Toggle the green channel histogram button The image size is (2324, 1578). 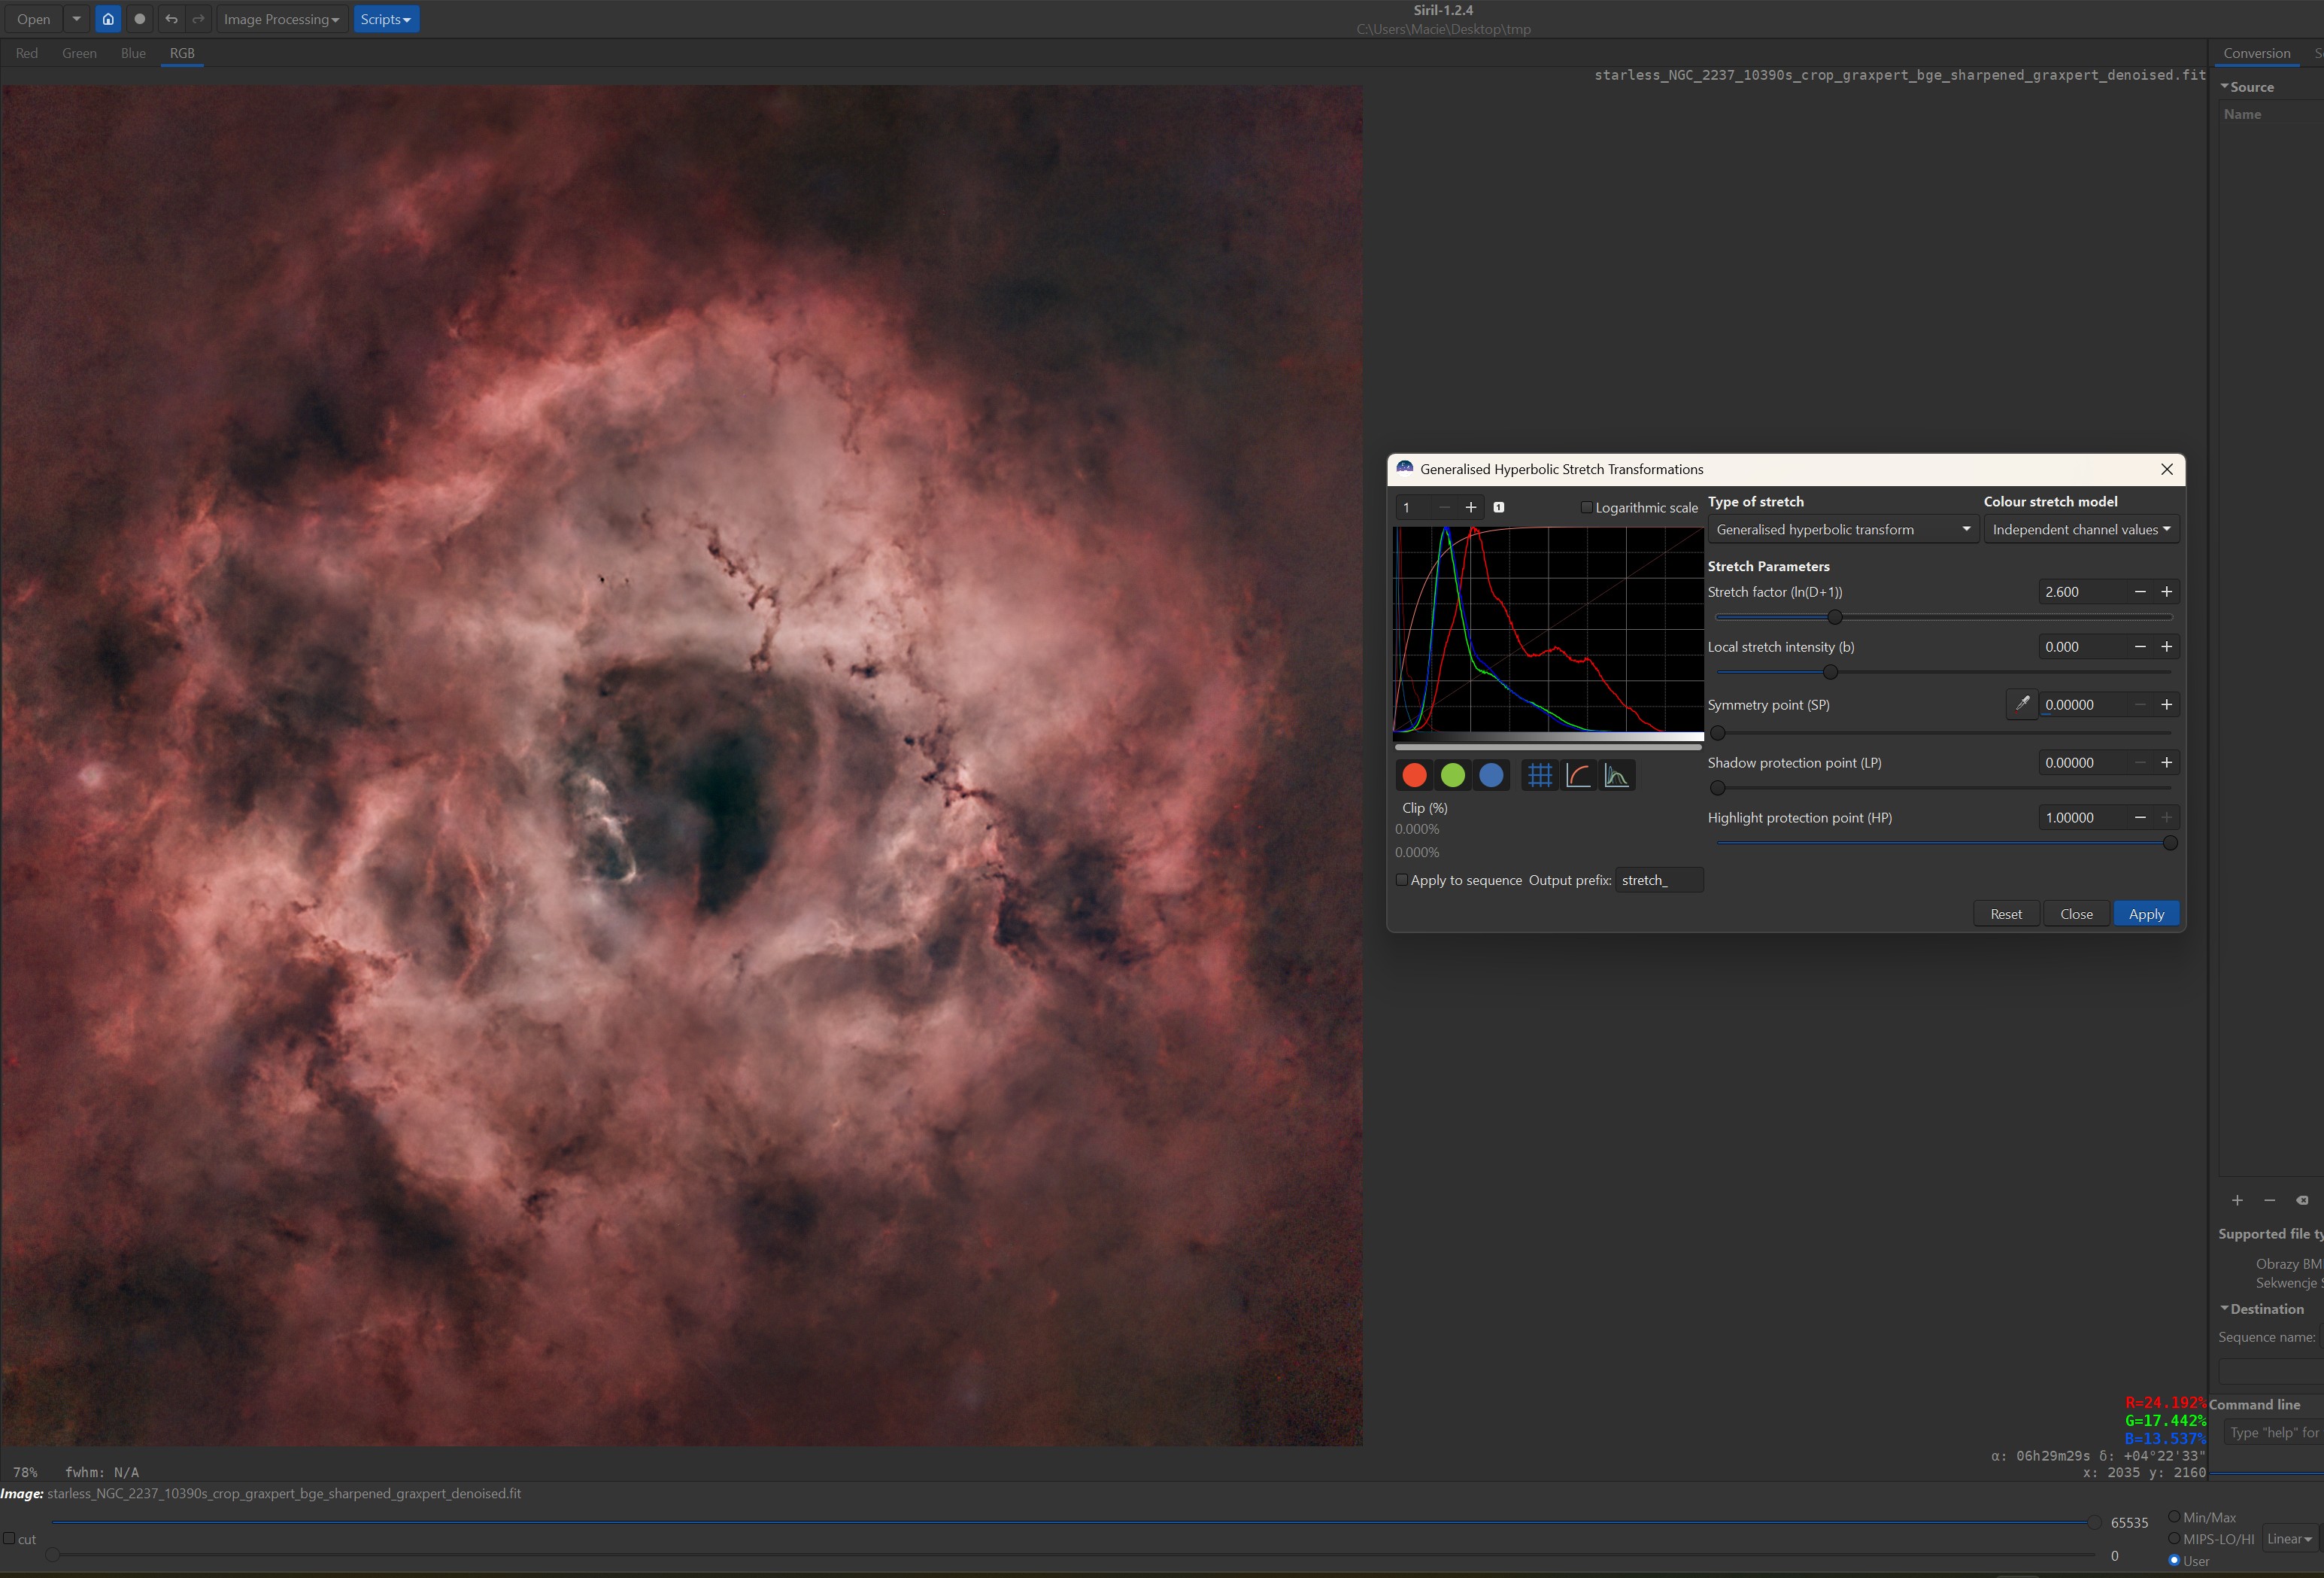[x=1453, y=776]
